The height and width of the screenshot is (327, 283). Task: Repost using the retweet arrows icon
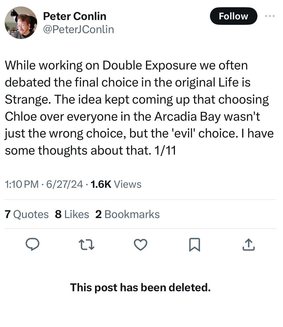(87, 245)
